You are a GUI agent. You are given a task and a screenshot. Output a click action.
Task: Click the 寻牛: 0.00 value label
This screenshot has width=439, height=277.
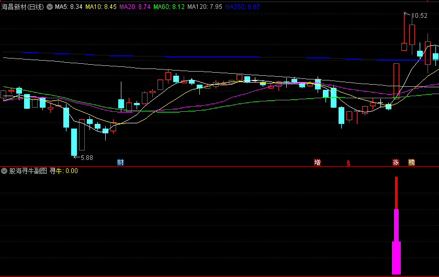coord(63,171)
